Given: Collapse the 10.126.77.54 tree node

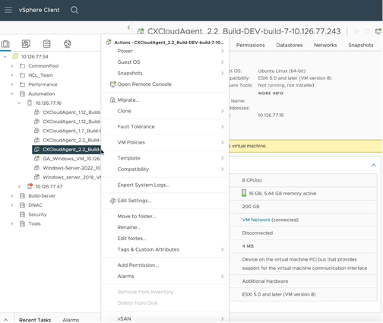Looking at the screenshot, I should click(x=5, y=56).
